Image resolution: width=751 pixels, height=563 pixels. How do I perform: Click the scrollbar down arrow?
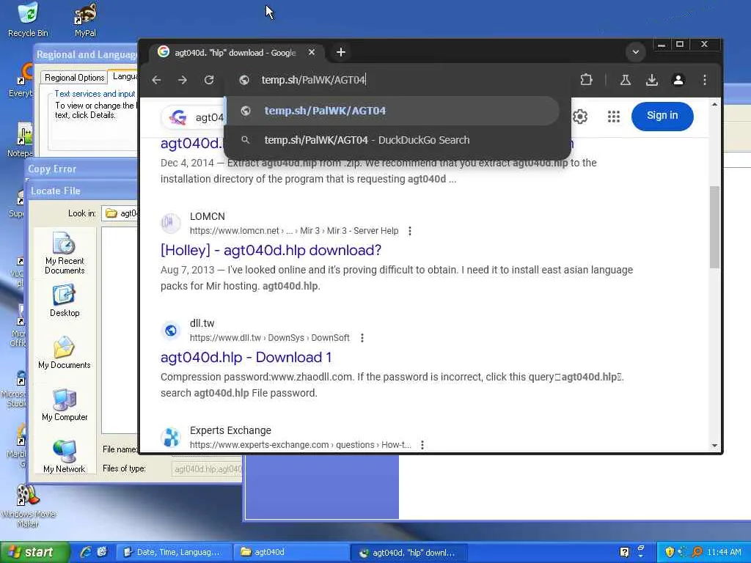point(714,446)
